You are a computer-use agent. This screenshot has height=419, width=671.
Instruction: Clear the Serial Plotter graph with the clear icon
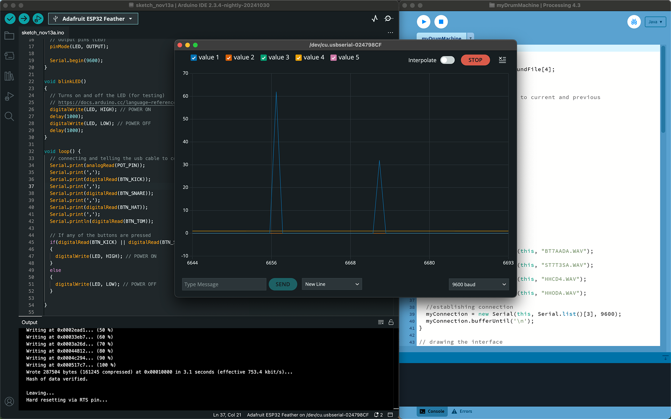point(502,60)
